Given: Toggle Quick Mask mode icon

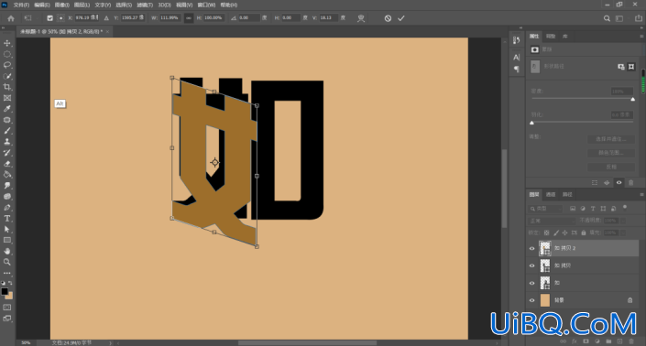Looking at the screenshot, I should [7, 308].
